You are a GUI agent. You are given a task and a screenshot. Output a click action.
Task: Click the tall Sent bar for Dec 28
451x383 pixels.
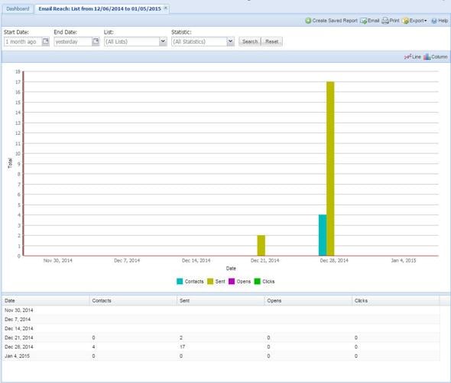click(330, 169)
